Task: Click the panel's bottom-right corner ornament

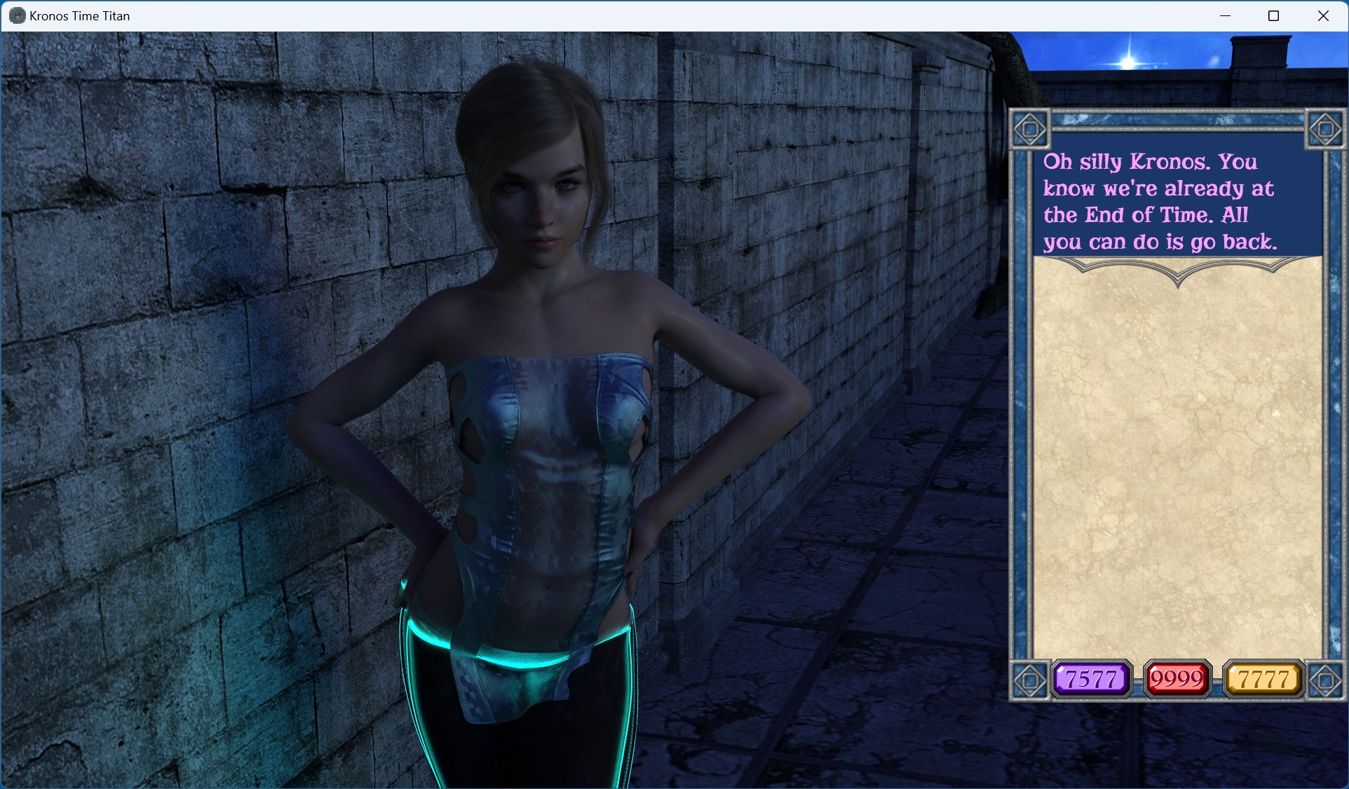Action: (x=1325, y=680)
